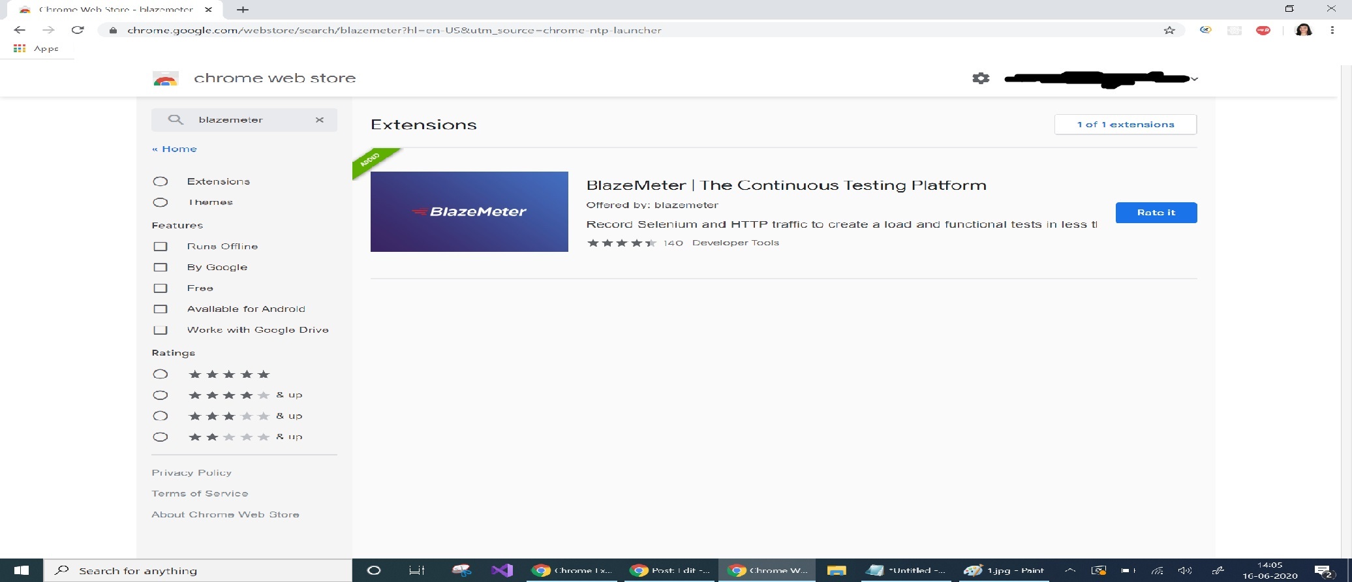
Task: Click the Chrome address bar URL
Action: click(x=394, y=30)
